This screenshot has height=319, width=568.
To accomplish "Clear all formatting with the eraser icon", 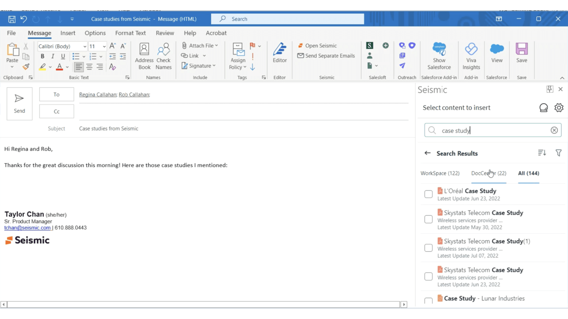I will pos(113,67).
